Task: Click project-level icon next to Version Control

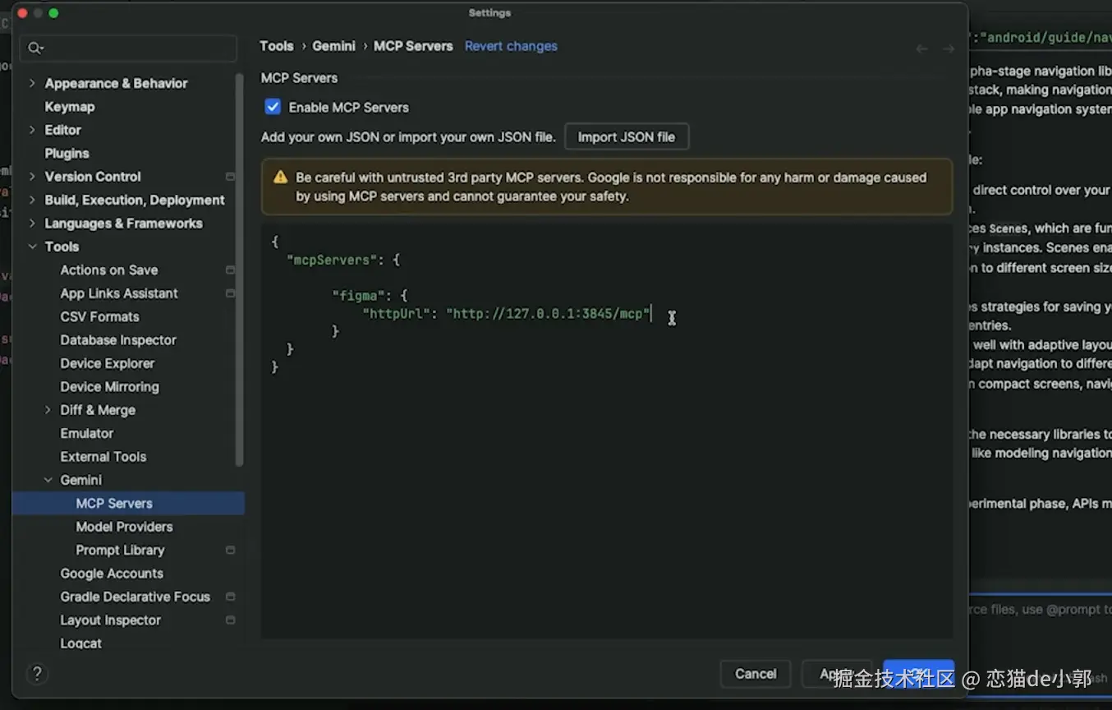Action: tap(230, 177)
